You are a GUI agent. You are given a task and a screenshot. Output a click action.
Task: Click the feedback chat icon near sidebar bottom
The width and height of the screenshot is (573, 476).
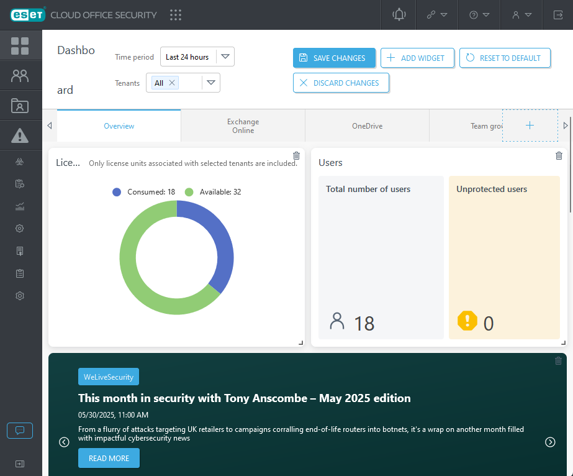tap(19, 430)
